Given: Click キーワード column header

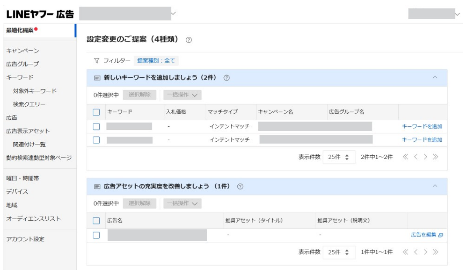Looking at the screenshot, I should click(x=119, y=112).
